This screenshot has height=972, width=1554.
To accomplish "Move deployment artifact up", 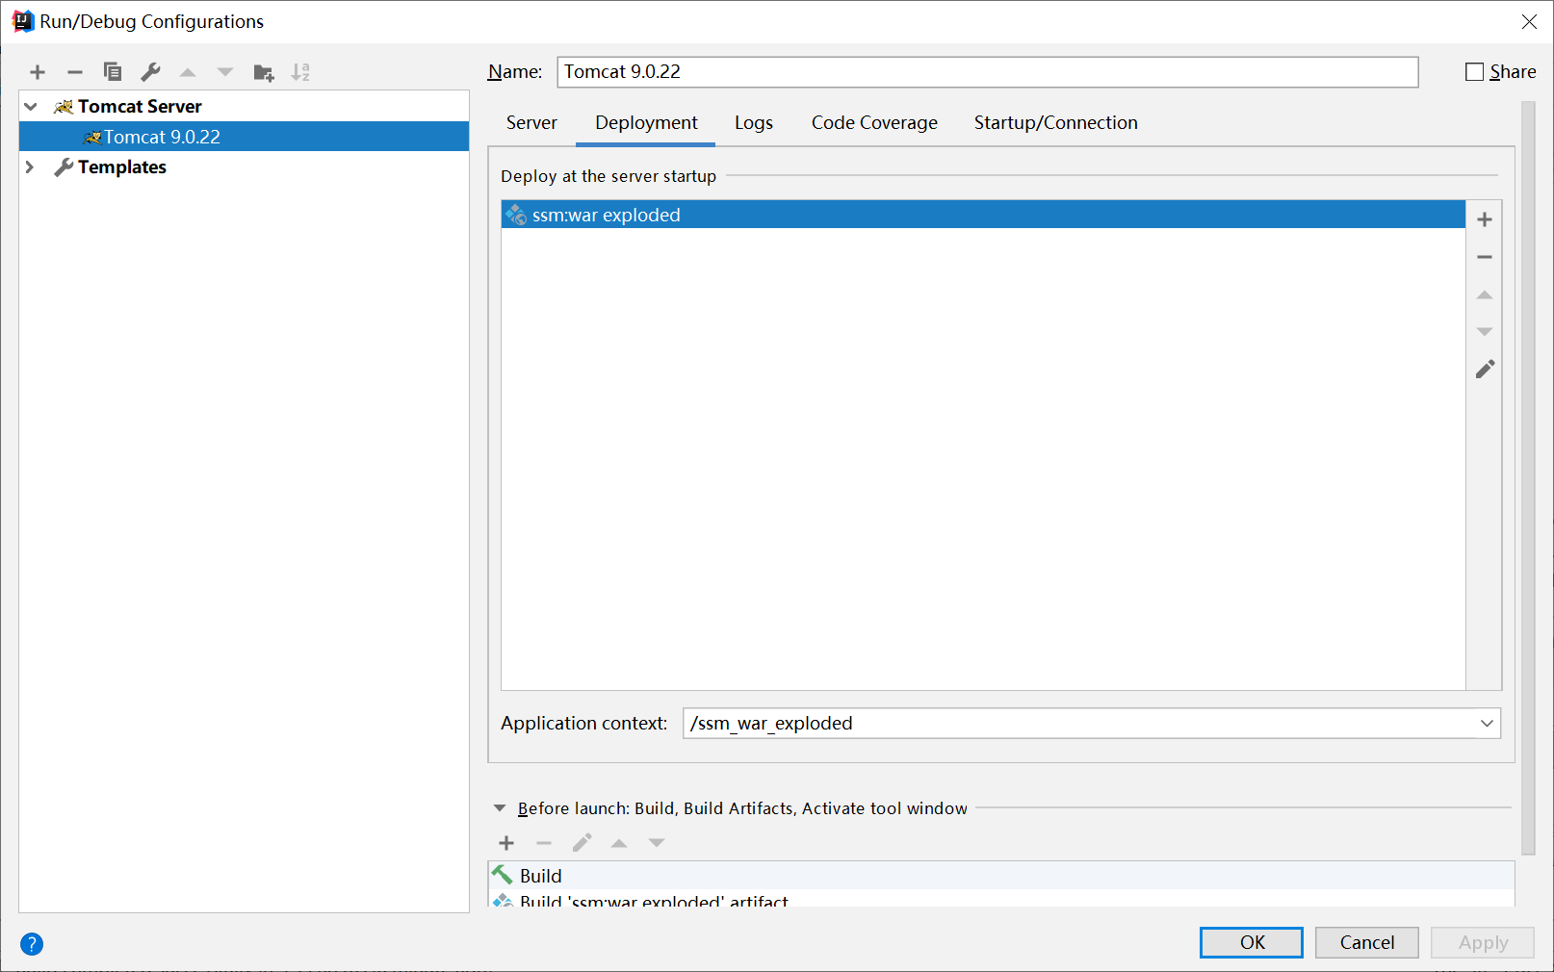I will 1485,294.
